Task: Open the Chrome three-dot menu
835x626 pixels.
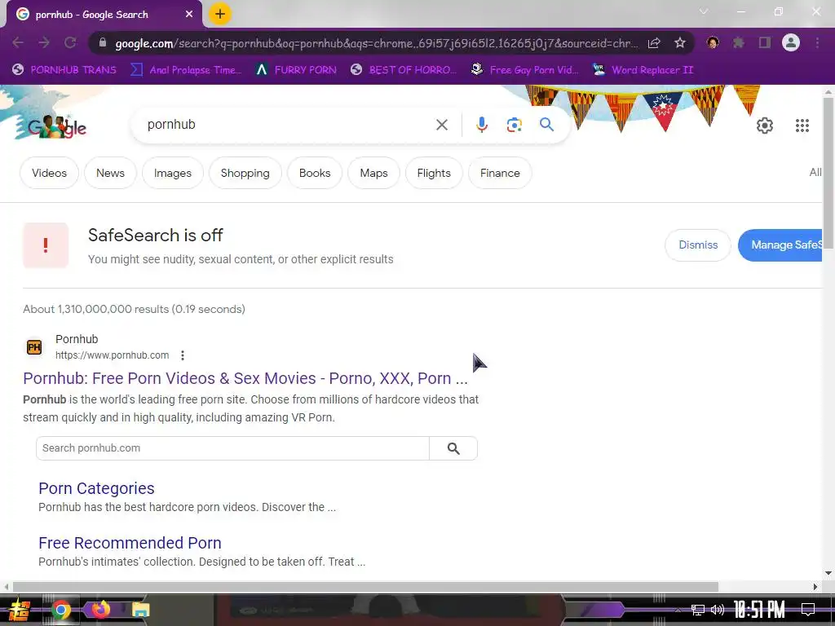Action: (x=817, y=42)
